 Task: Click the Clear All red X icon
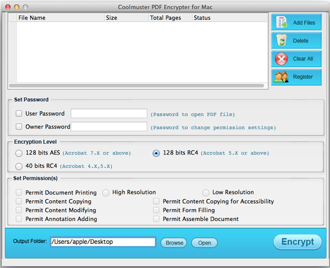pyautogui.click(x=281, y=59)
